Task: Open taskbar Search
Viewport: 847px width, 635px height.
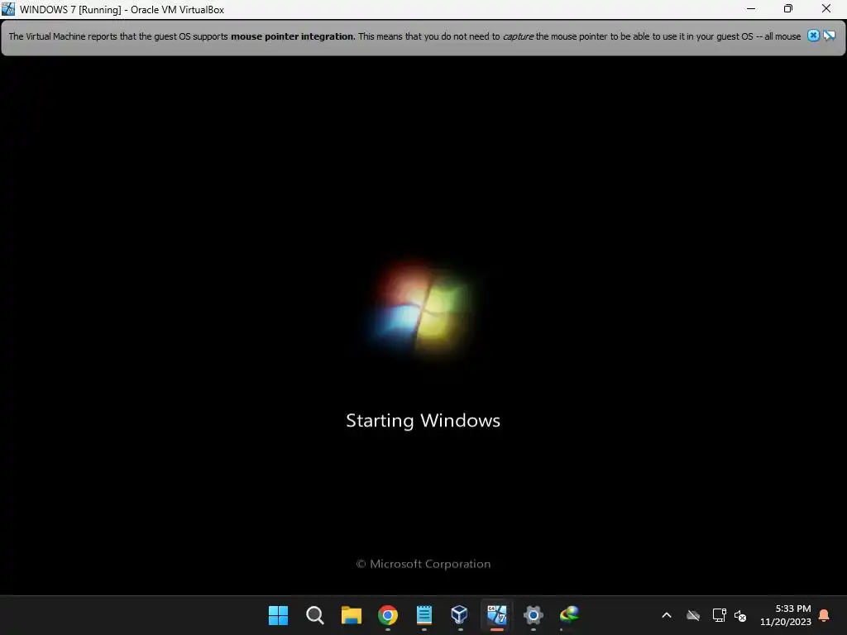Action: [315, 615]
